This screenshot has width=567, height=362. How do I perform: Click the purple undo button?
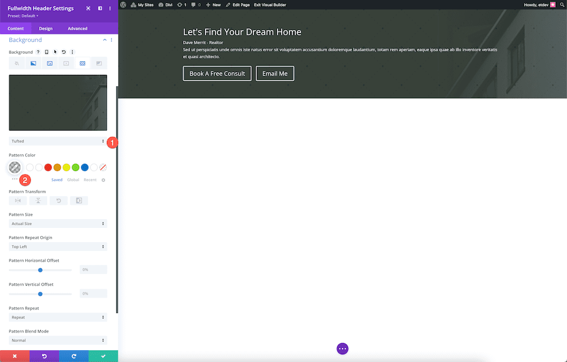tap(44, 356)
